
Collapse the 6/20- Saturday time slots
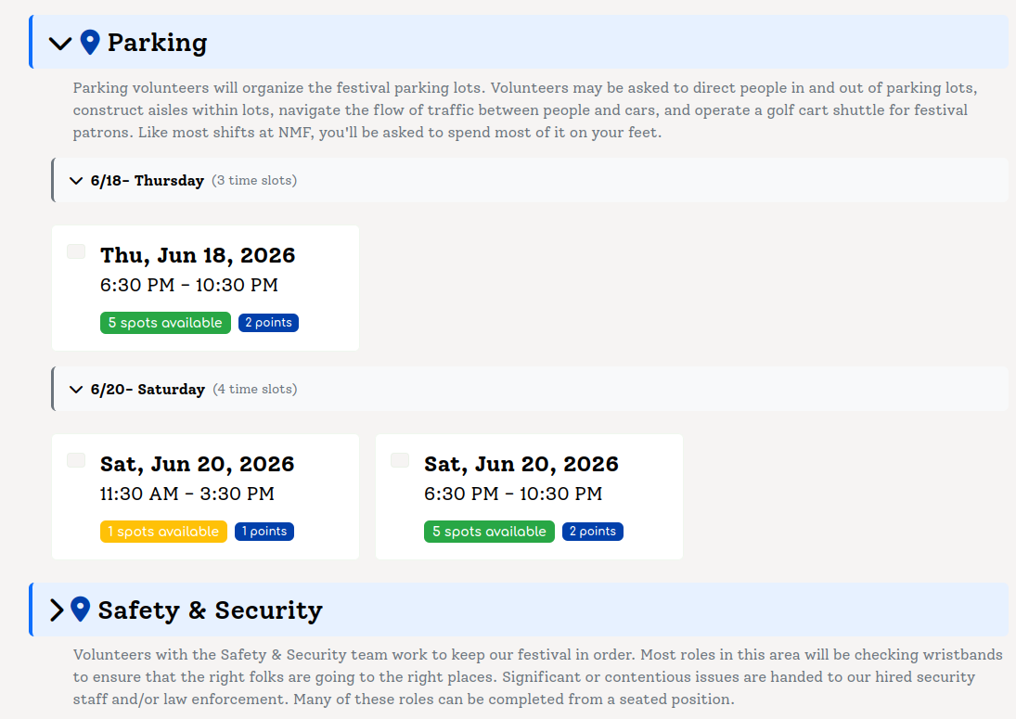[x=75, y=389]
